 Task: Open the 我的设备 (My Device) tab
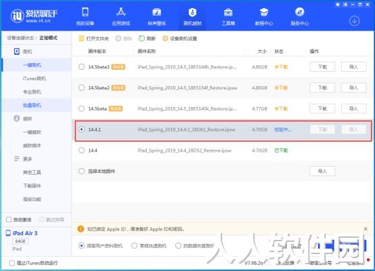pos(85,16)
